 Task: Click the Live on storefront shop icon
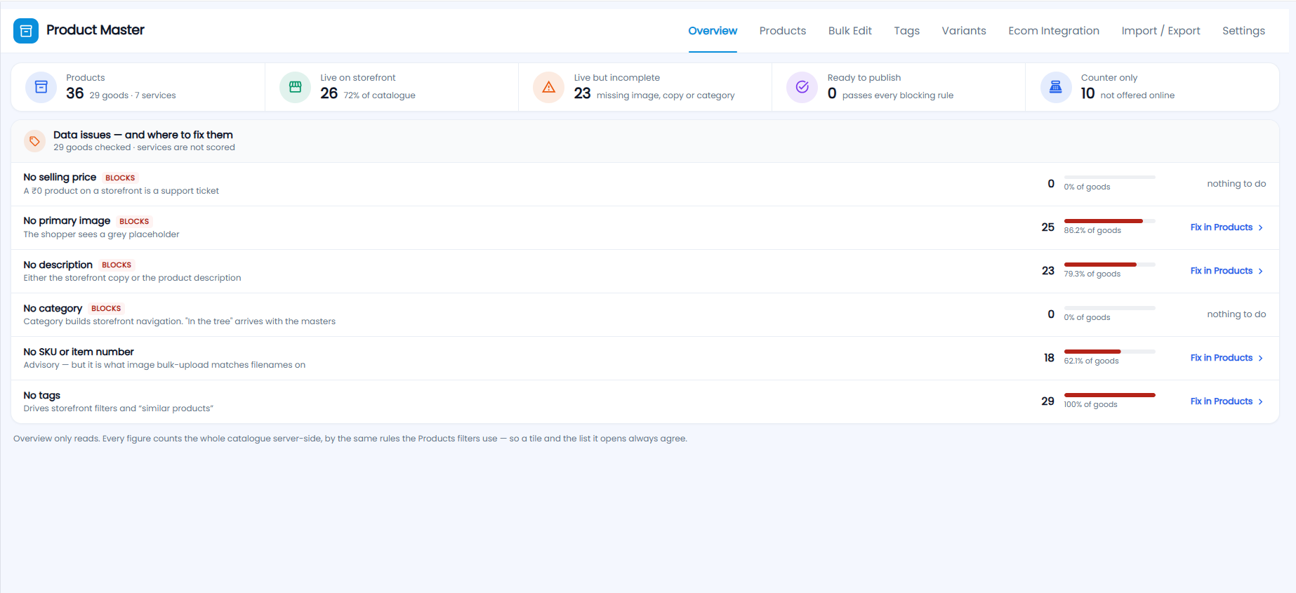tap(296, 87)
